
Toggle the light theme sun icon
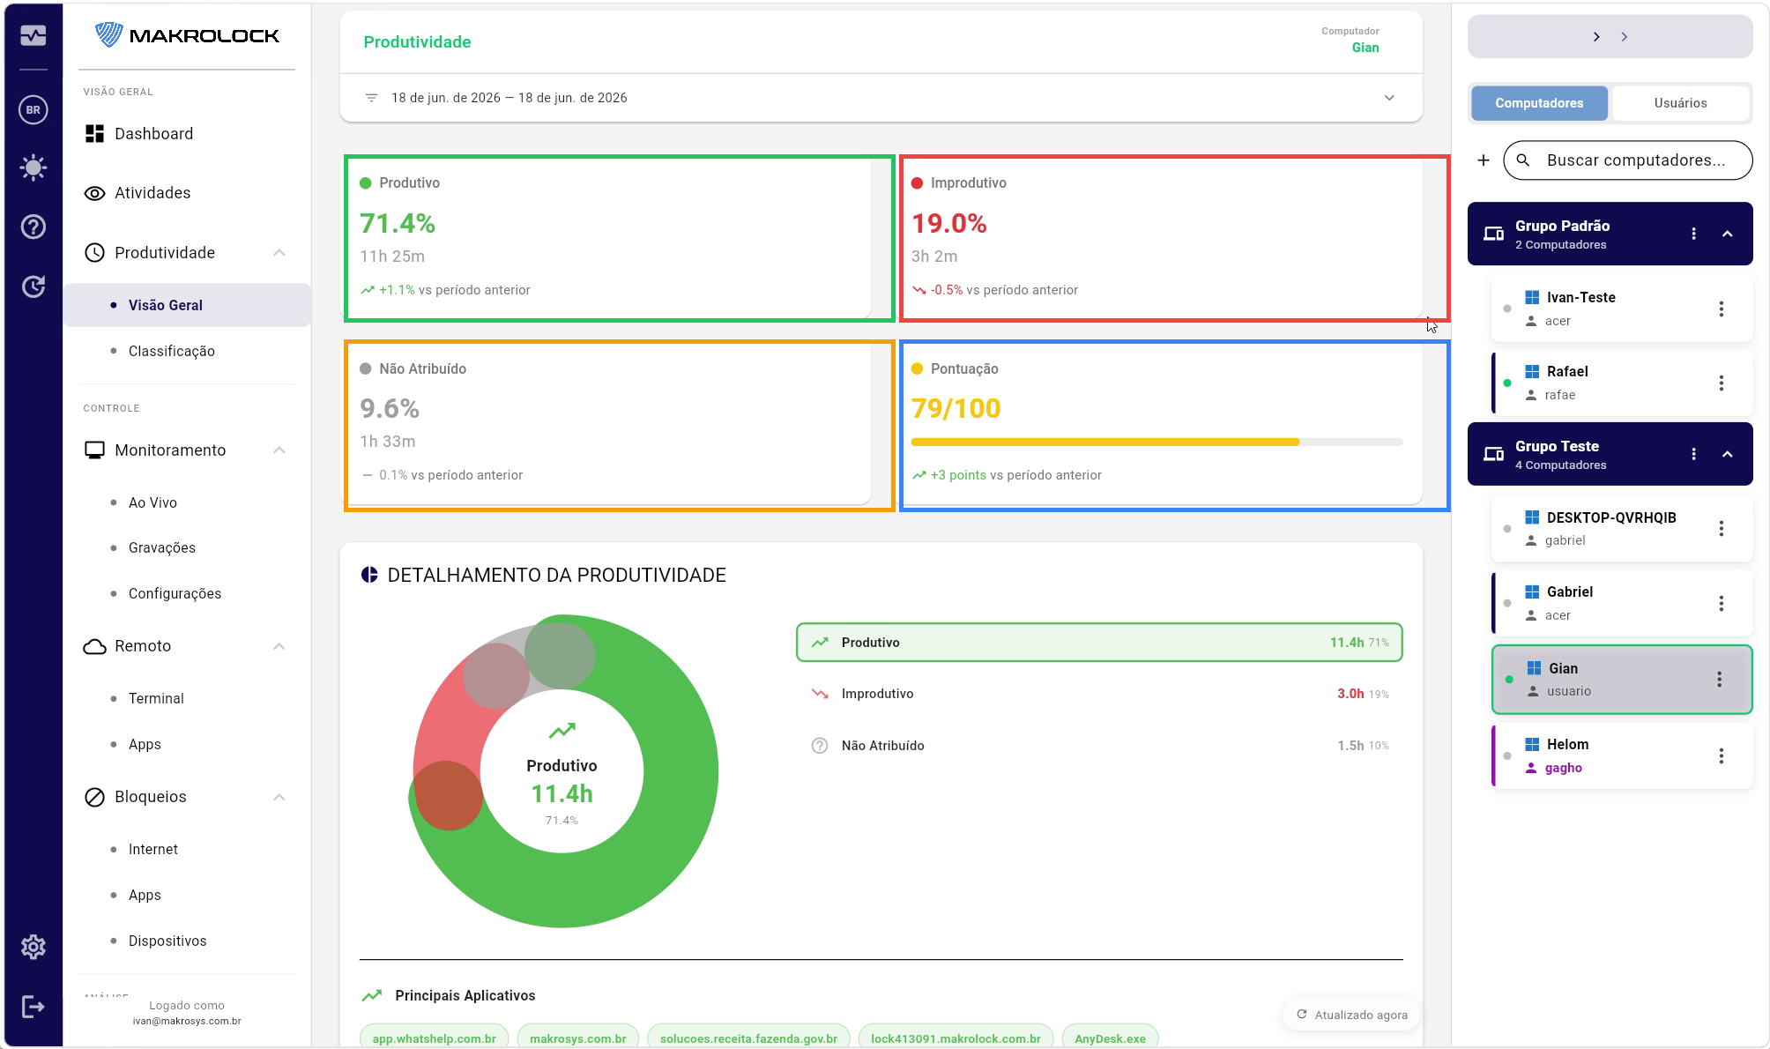click(33, 167)
